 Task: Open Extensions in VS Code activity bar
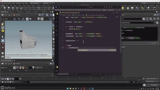(57, 30)
